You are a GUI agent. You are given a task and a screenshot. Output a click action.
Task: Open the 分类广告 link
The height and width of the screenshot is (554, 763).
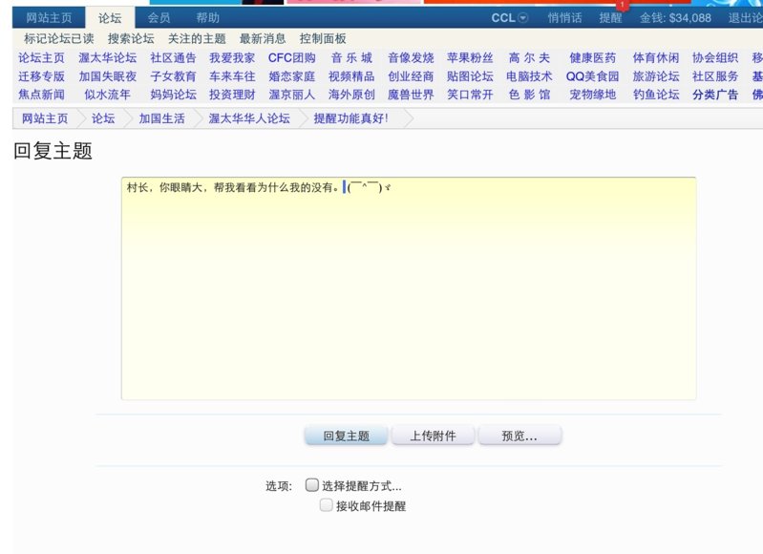click(x=715, y=95)
